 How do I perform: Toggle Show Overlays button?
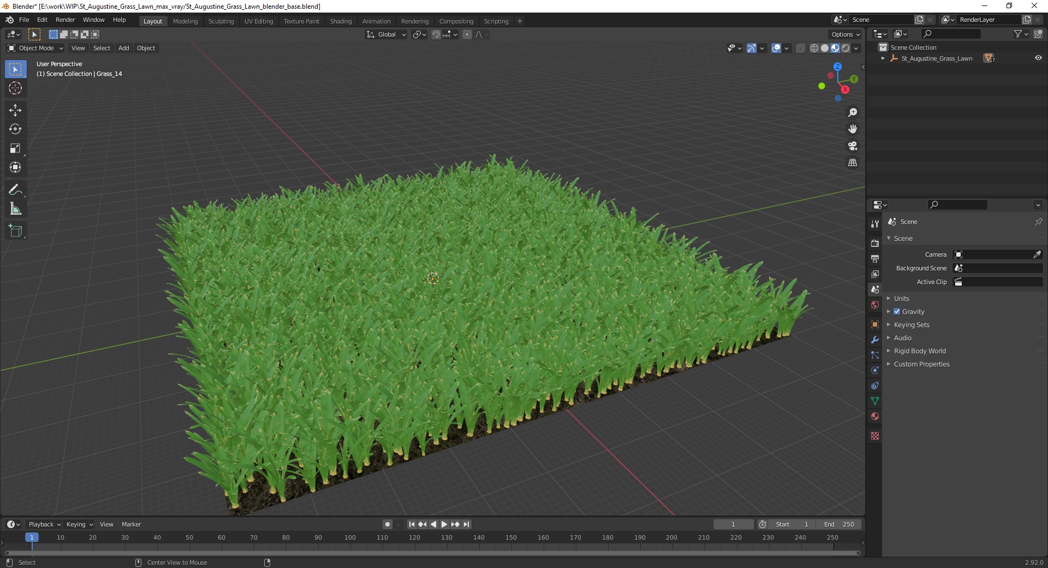coord(776,48)
